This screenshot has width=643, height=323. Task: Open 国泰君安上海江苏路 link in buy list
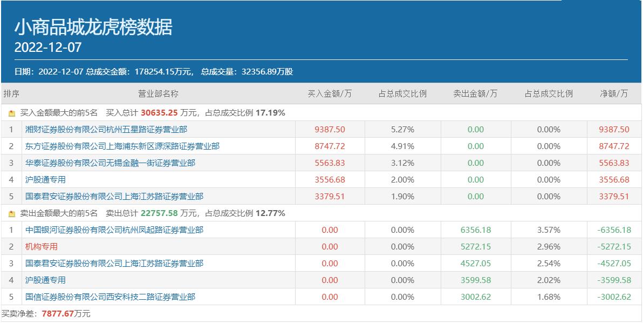tap(114, 197)
